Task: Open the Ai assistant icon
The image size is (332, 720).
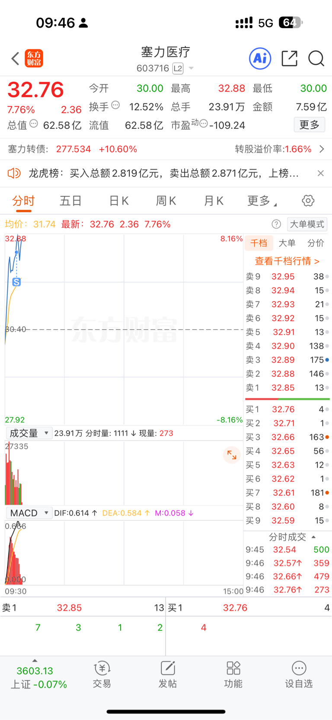Action: 260,58
